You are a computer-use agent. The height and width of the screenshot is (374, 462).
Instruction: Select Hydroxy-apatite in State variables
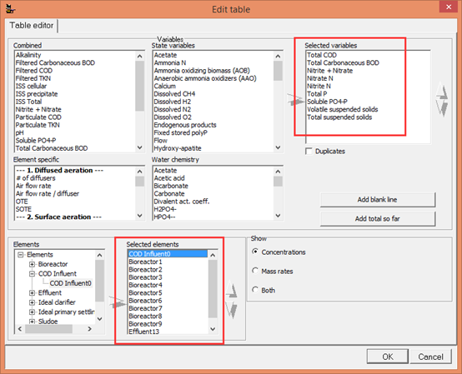point(178,148)
